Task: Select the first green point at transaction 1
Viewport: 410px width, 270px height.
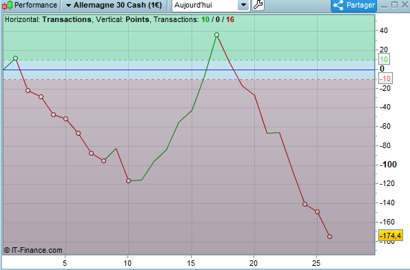Action: 15,59
